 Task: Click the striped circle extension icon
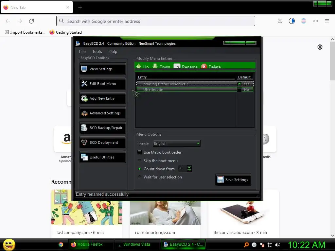(303, 21)
